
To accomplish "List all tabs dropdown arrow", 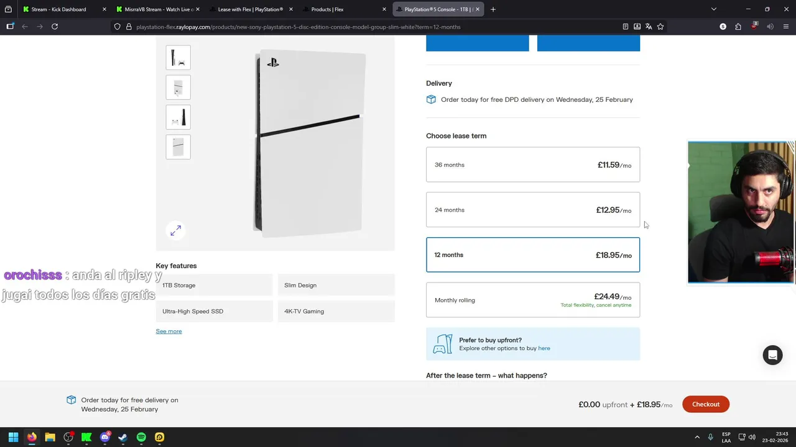I will pyautogui.click(x=714, y=9).
